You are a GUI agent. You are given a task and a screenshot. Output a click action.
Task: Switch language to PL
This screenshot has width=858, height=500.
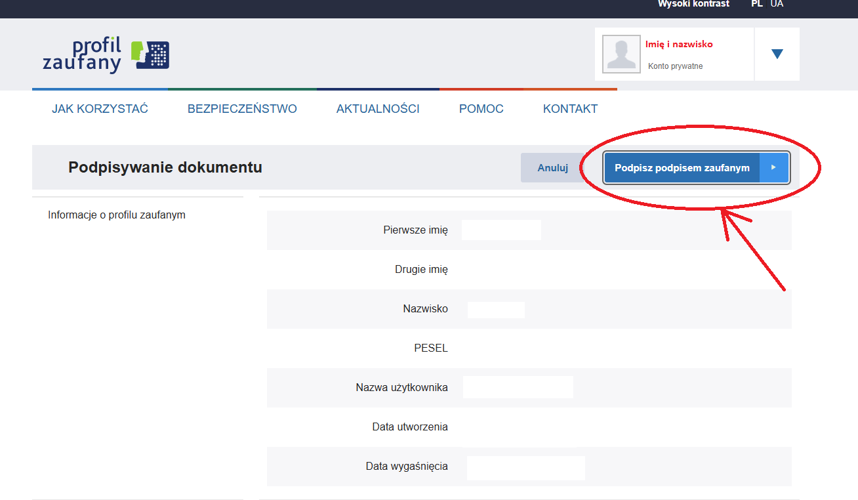(x=757, y=4)
